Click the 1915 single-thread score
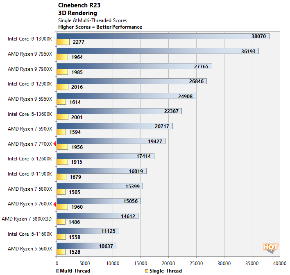The image size is (290, 275). (x=77, y=162)
